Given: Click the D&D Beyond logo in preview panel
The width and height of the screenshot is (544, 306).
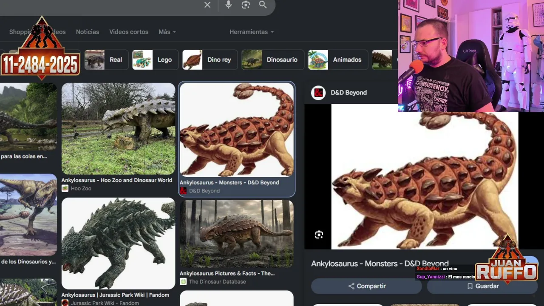Looking at the screenshot, I should click(318, 93).
